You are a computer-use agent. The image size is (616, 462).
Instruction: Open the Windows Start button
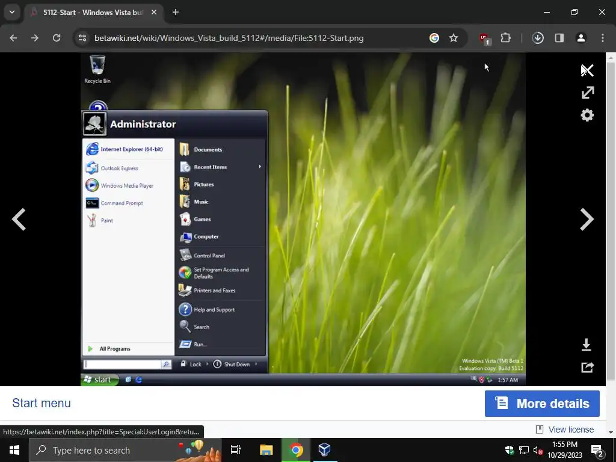(x=14, y=450)
